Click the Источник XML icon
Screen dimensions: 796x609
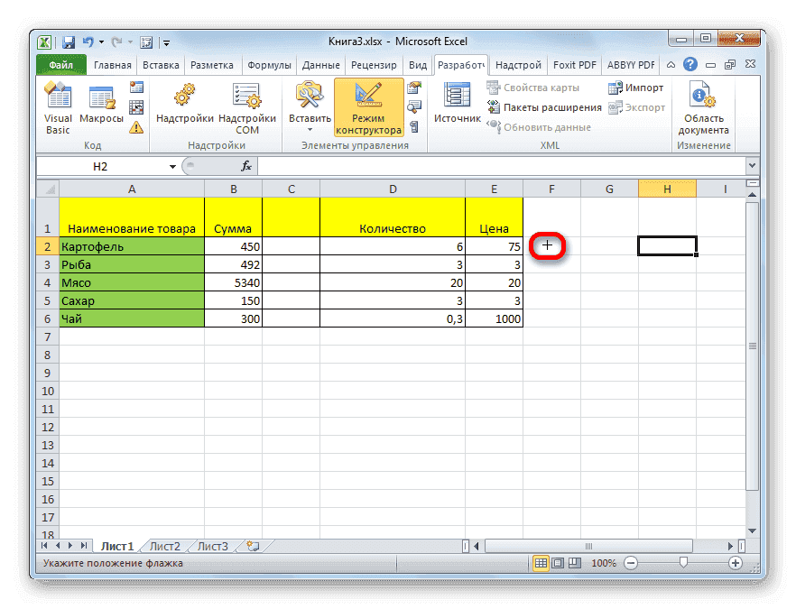tap(457, 99)
